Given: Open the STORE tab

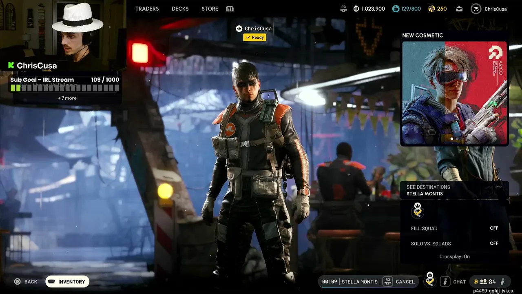Looking at the screenshot, I should tap(210, 9).
